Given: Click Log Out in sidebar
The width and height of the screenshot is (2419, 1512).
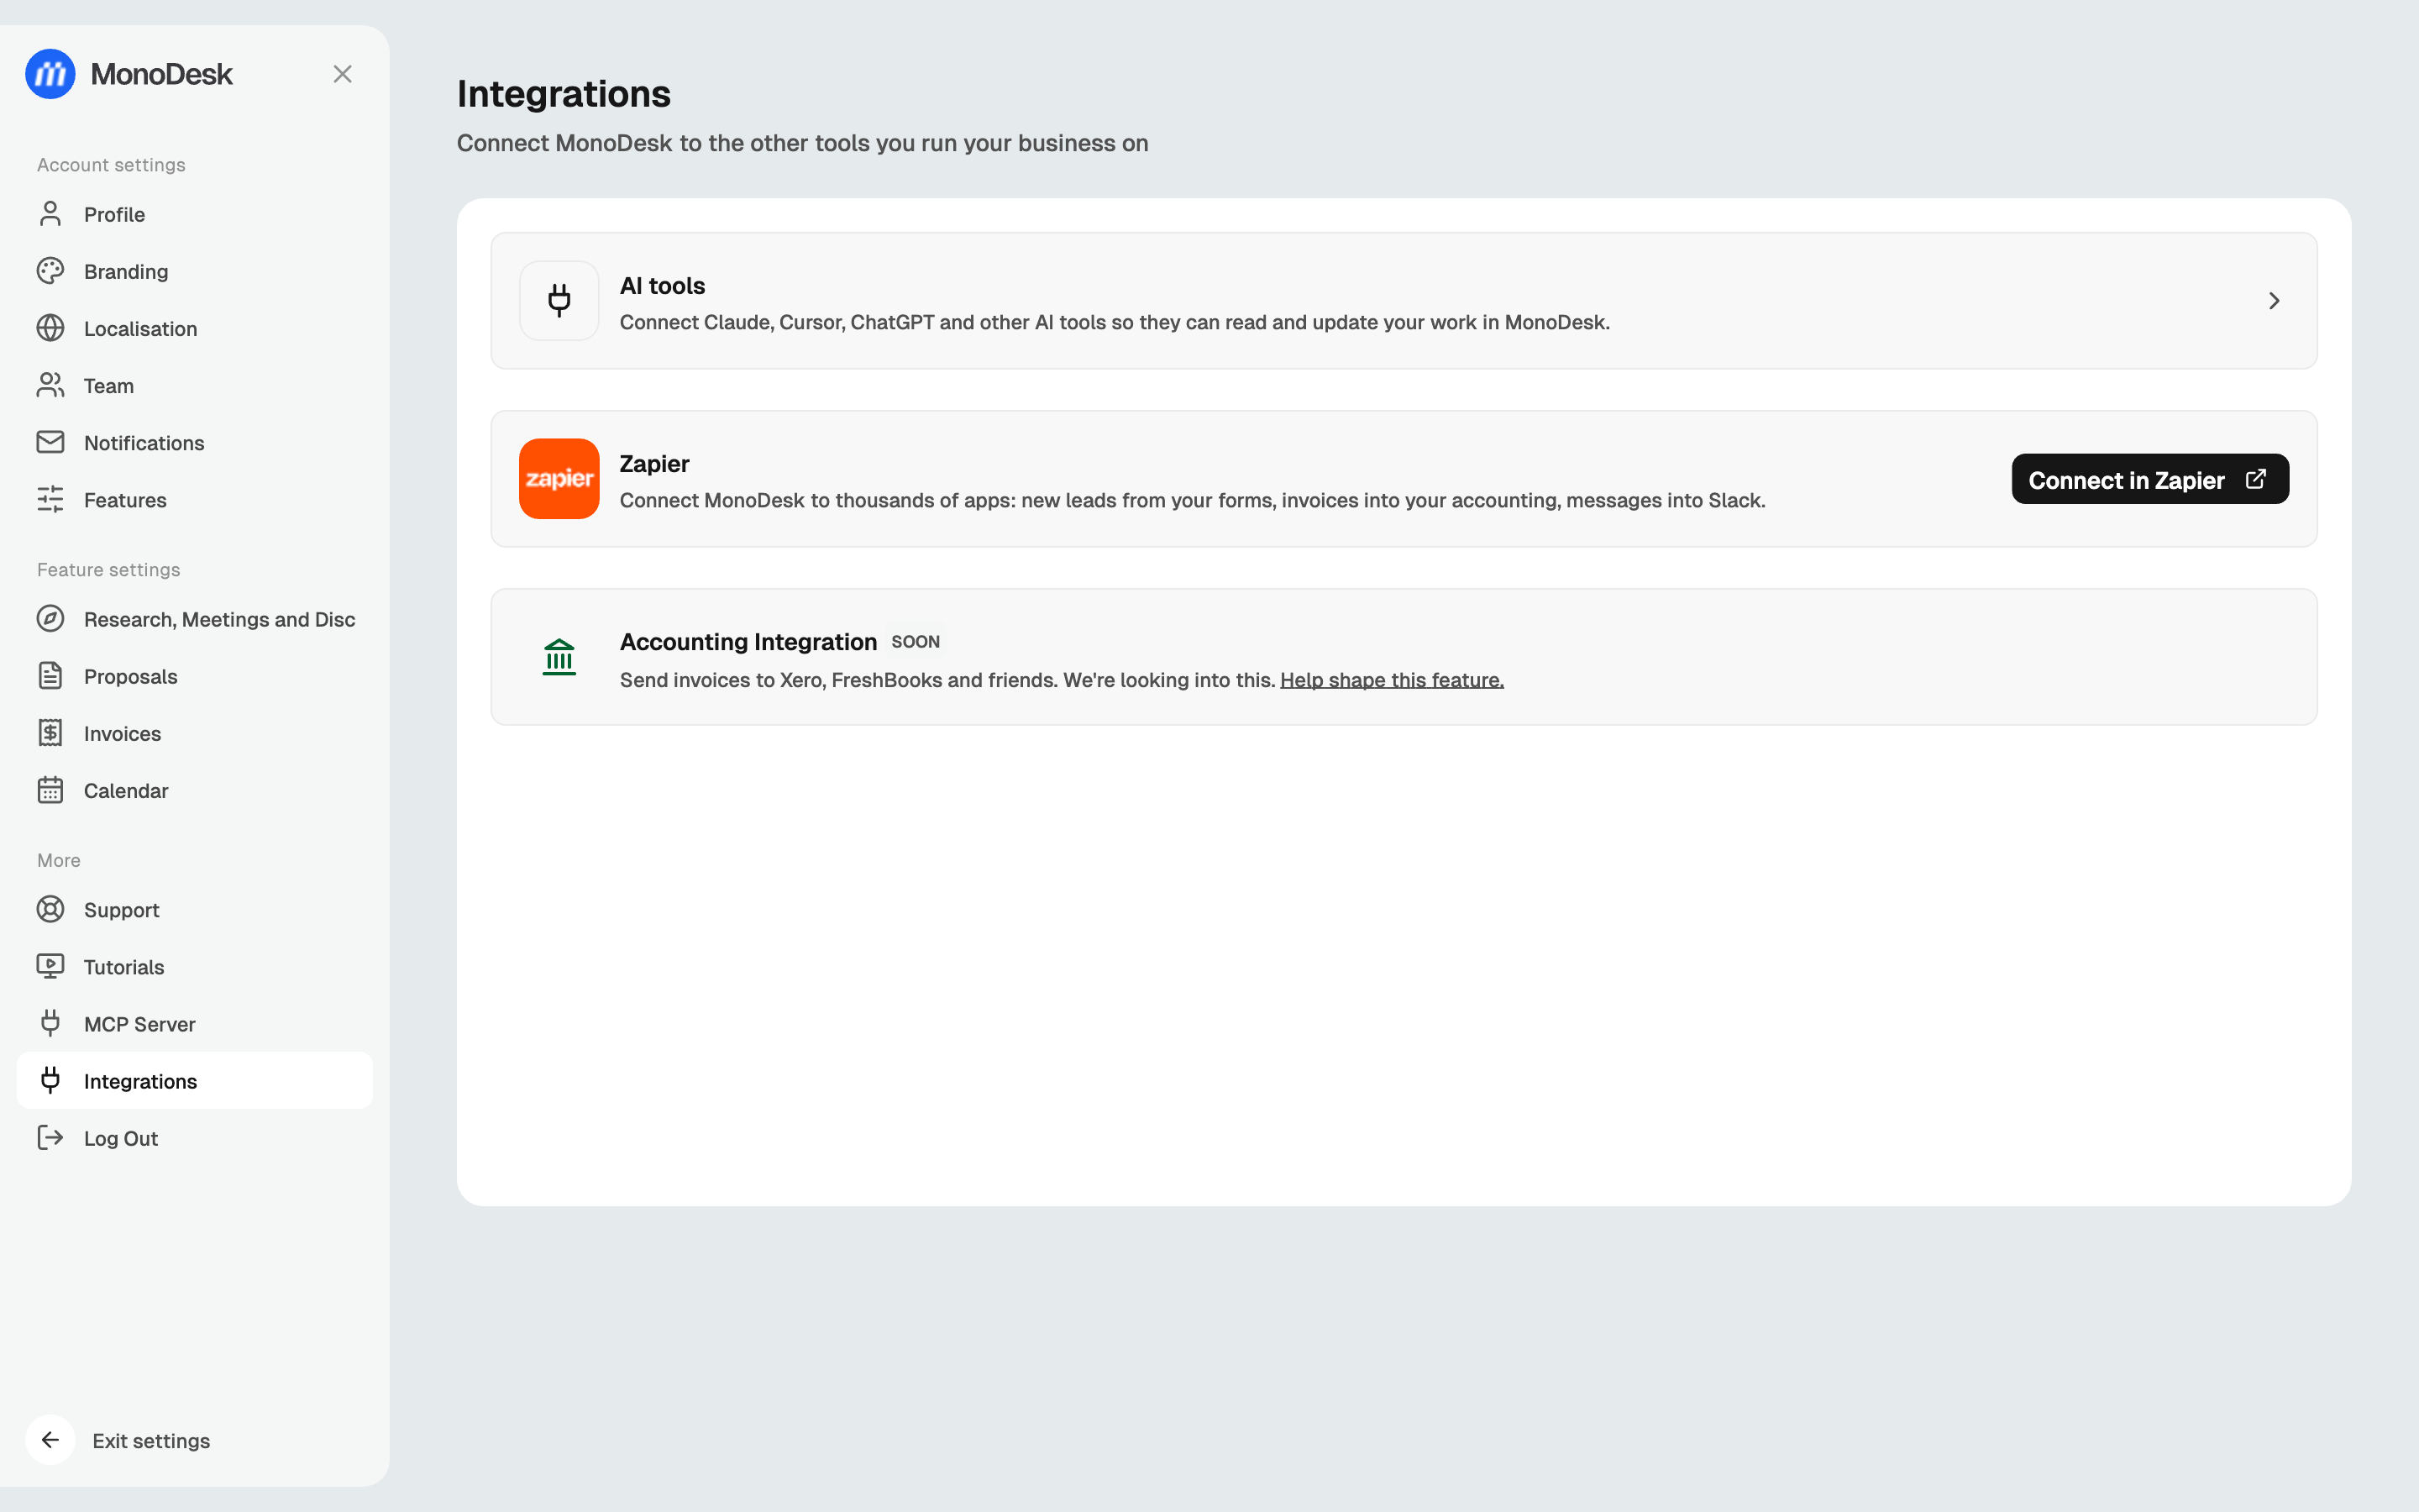Looking at the screenshot, I should point(195,1137).
